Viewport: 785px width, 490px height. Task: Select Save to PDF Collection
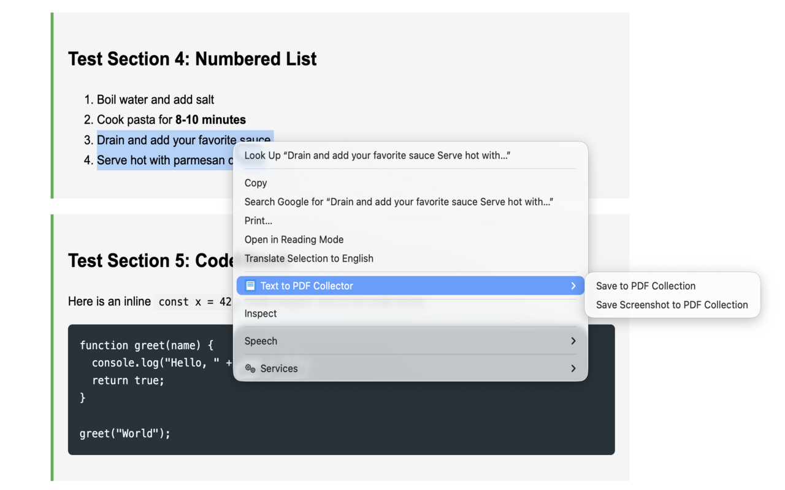646,285
